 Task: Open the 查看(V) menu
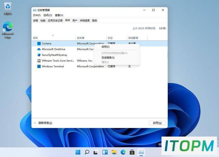[59, 15]
